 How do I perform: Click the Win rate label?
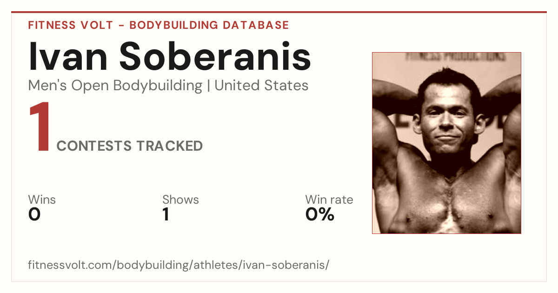329,200
